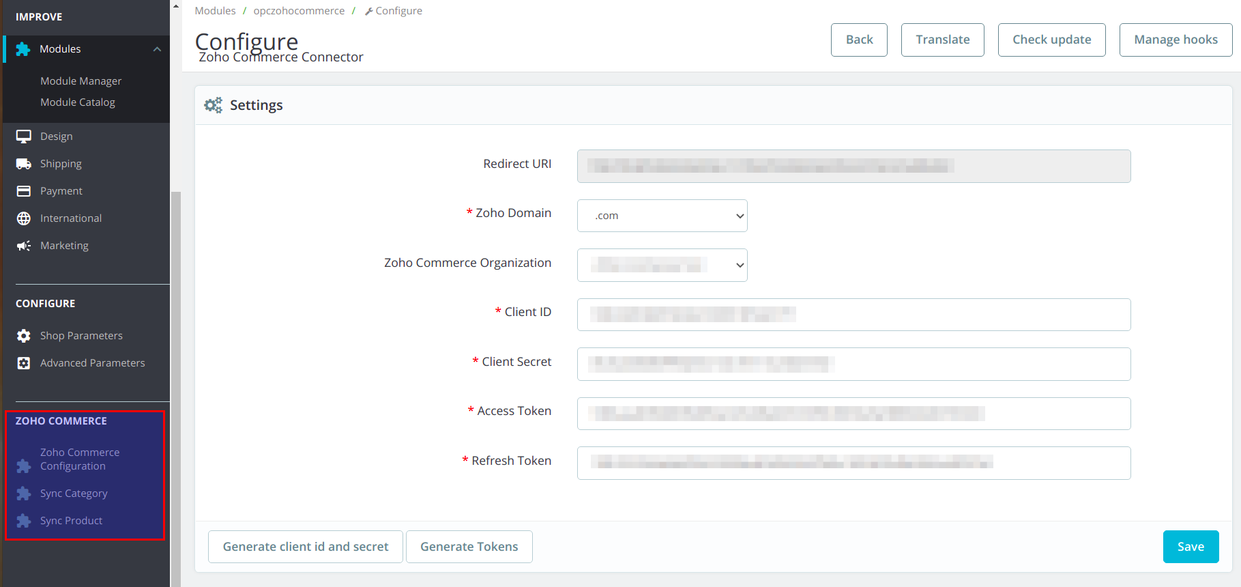Collapse the Modules menu chevron
1241x587 pixels.
157,49
